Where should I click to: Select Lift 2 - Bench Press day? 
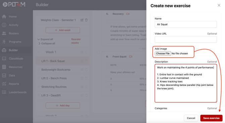54,78
